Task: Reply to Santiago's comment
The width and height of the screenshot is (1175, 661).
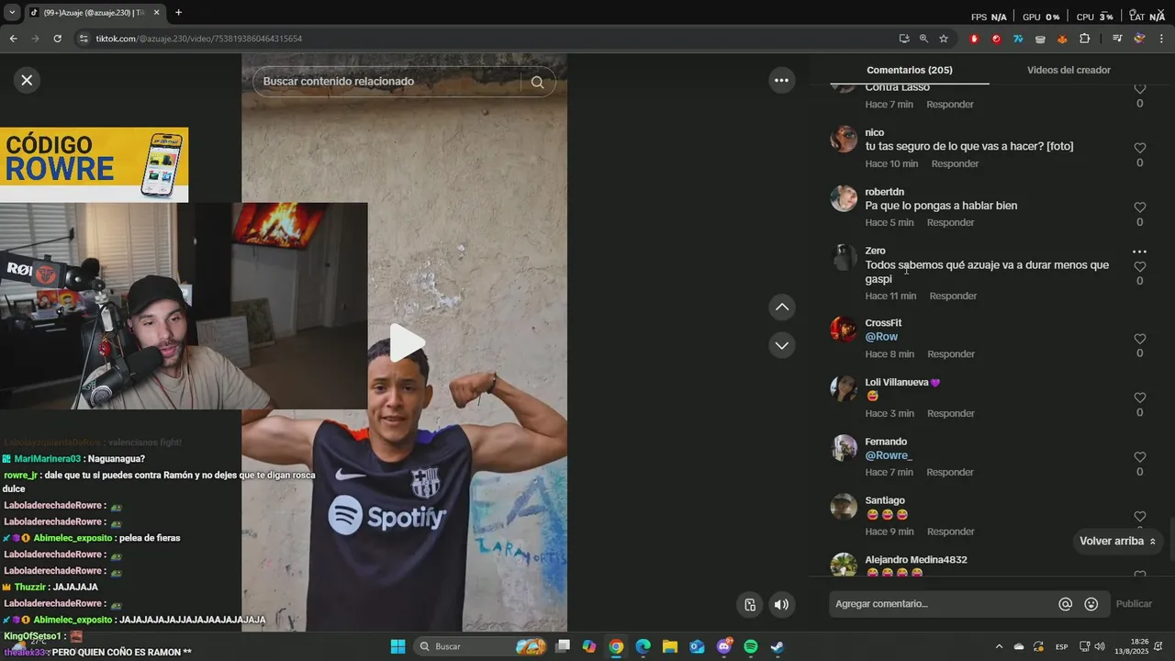Action: click(949, 532)
